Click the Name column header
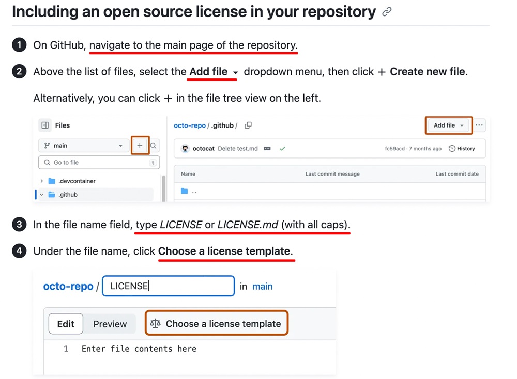This screenshot has height=379, width=517. 188,174
